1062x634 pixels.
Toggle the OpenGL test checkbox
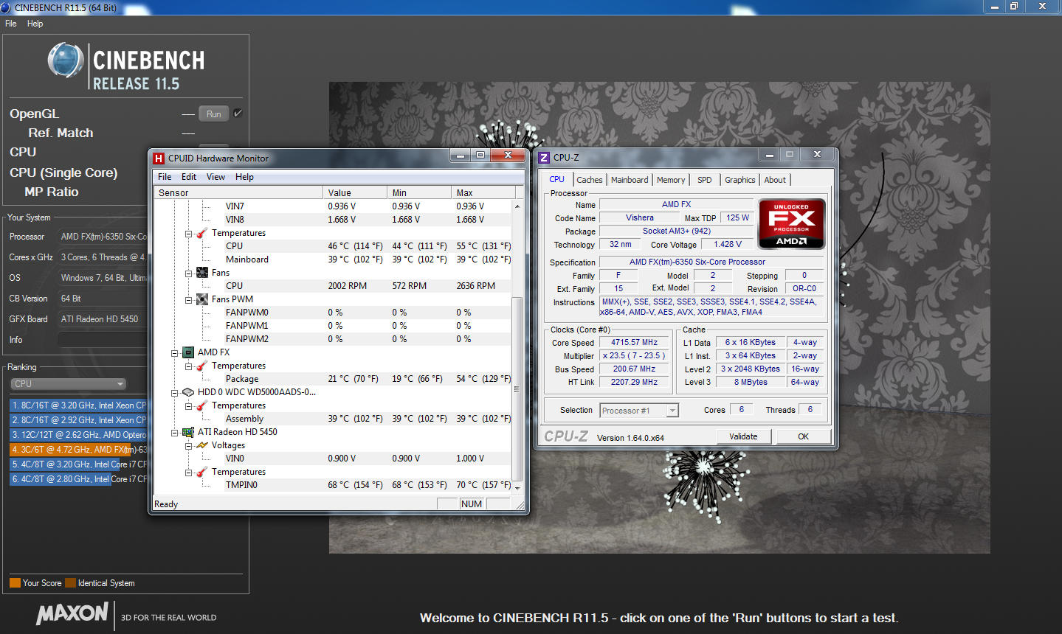238,114
